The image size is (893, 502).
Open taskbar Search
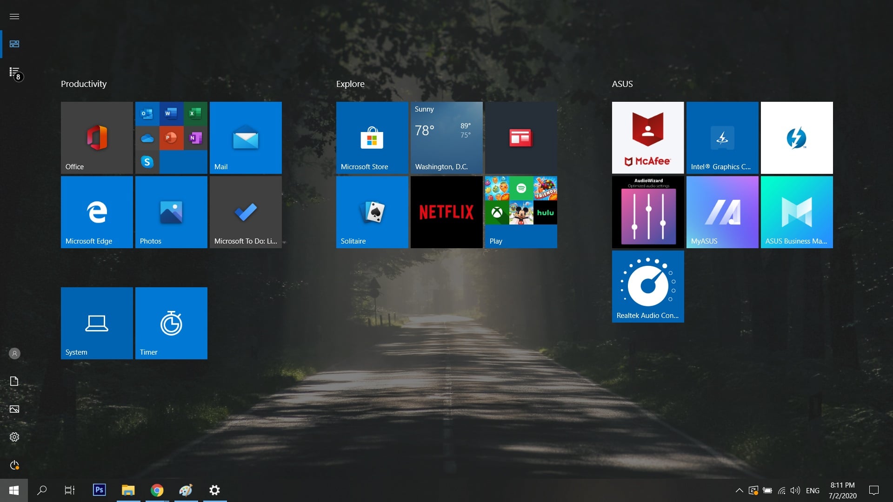[42, 490]
